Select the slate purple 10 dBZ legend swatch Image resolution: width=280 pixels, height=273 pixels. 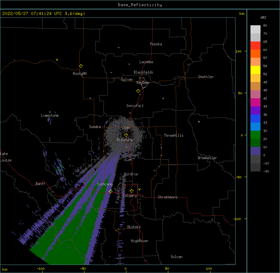255,151
